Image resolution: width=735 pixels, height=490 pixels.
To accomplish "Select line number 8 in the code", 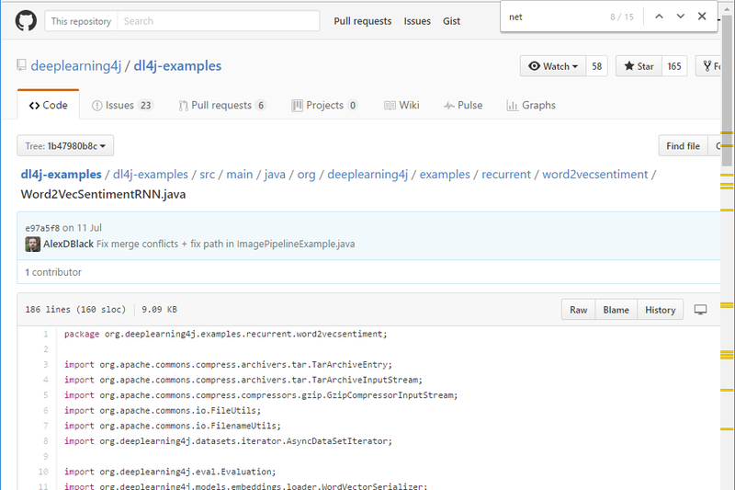I will tap(45, 440).
